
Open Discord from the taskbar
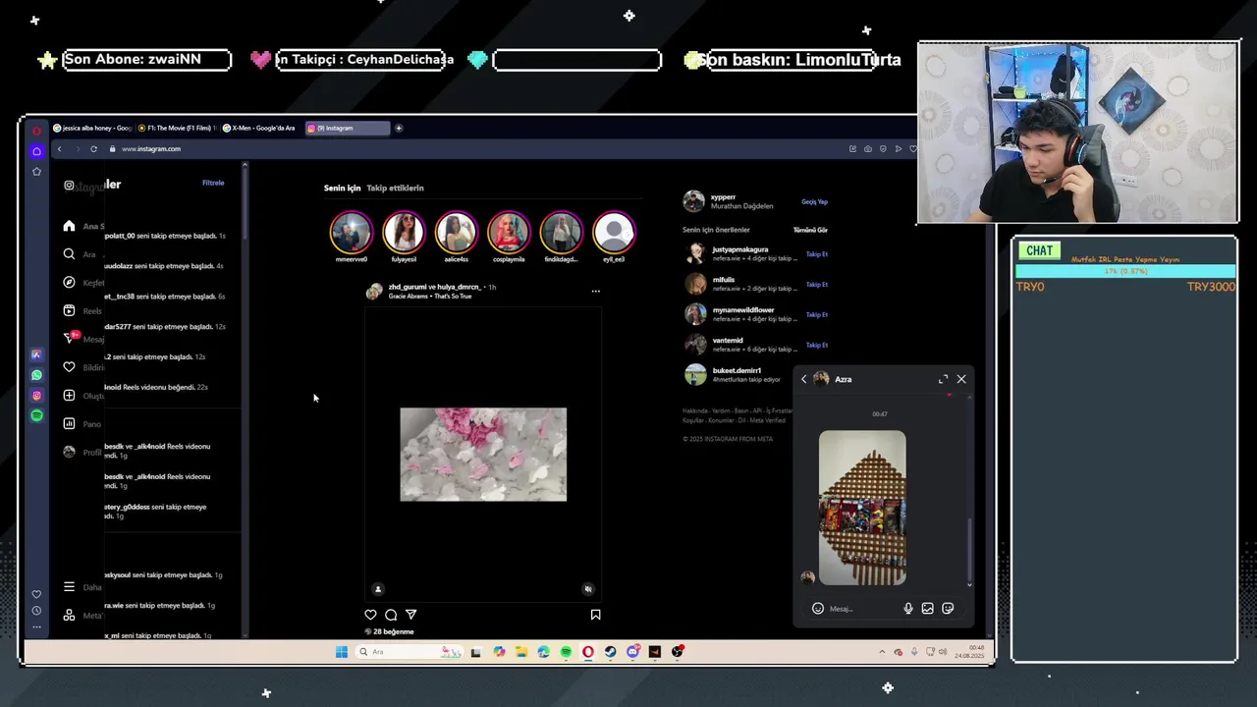(x=632, y=652)
